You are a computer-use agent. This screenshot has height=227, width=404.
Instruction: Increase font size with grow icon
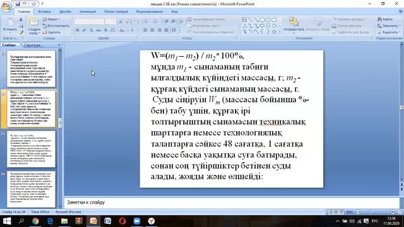pos(121,22)
